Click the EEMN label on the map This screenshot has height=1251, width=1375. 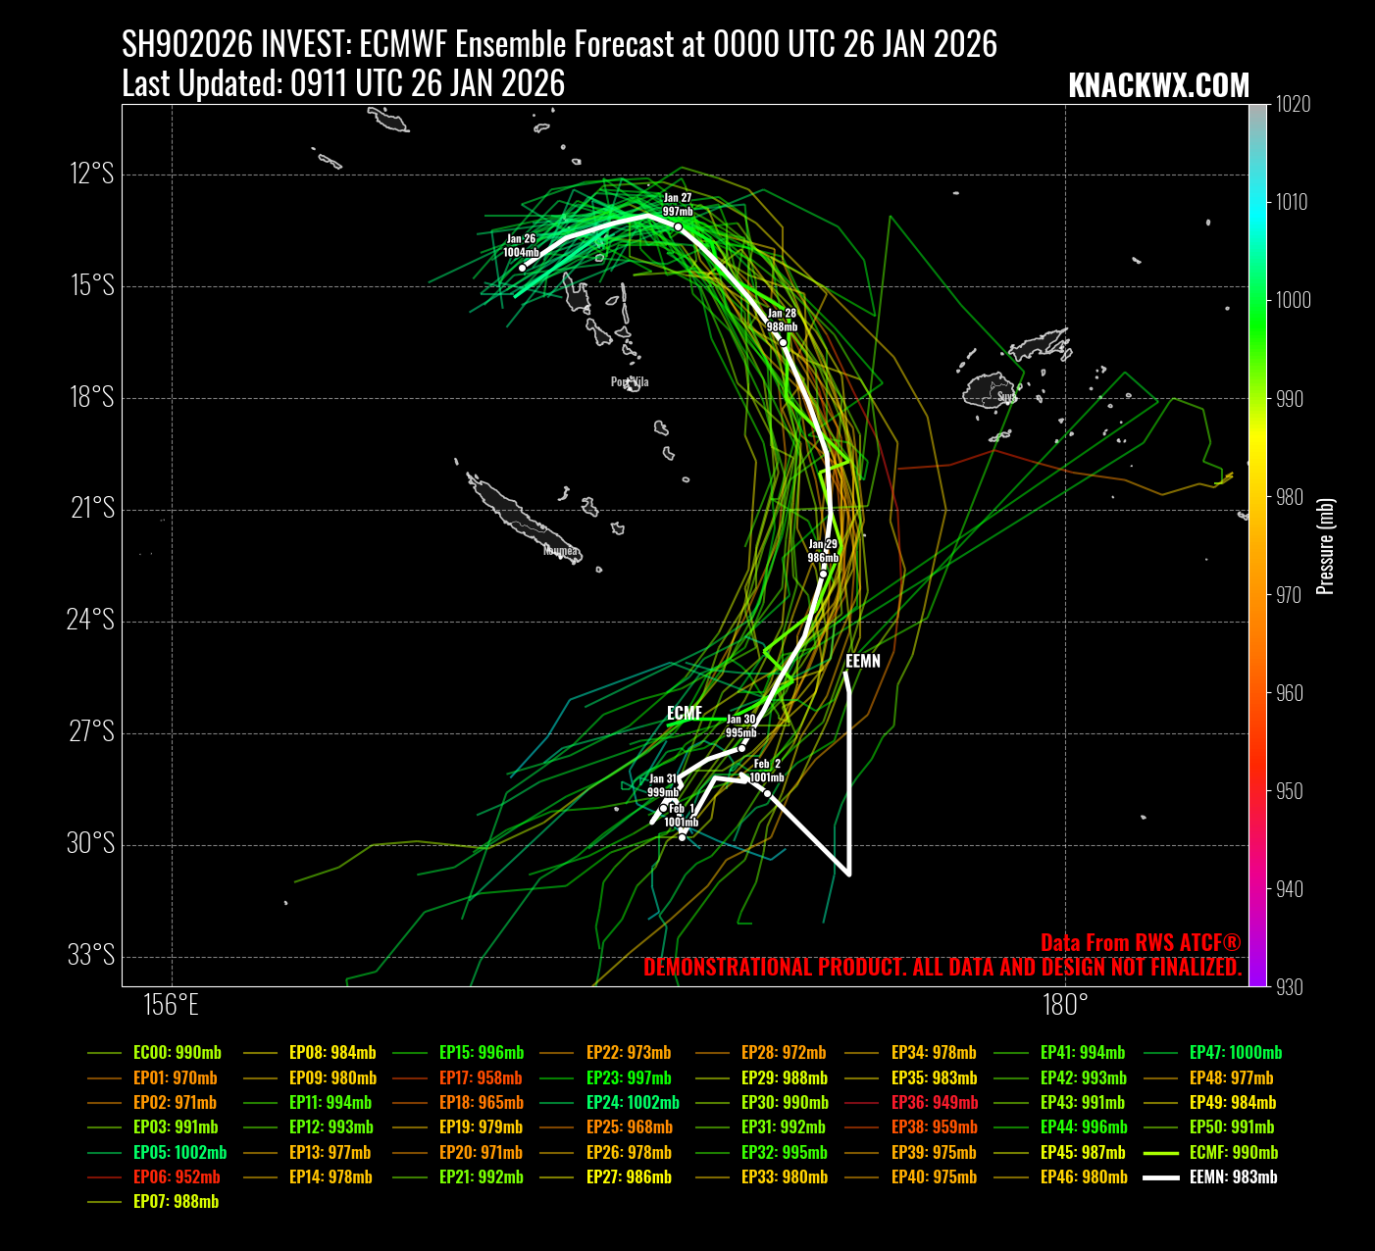863,662
